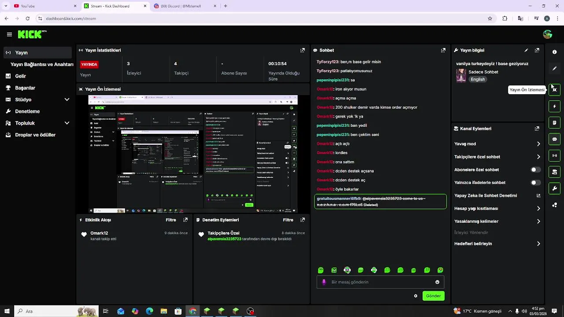Open the Windows Start menu

tap(7, 311)
